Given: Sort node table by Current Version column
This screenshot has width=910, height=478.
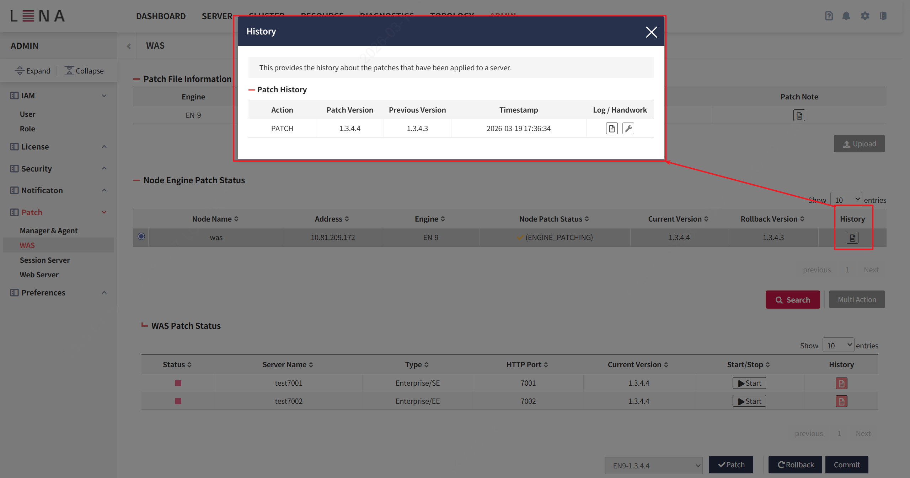Looking at the screenshot, I should [x=678, y=219].
